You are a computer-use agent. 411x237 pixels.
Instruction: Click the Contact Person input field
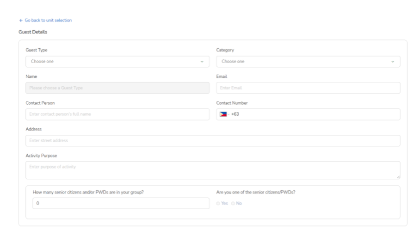(x=117, y=114)
